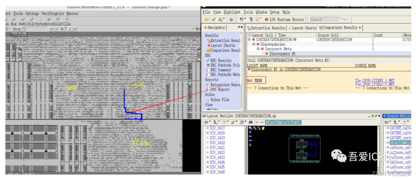Open LVS Runtime Errors

pos(284,19)
